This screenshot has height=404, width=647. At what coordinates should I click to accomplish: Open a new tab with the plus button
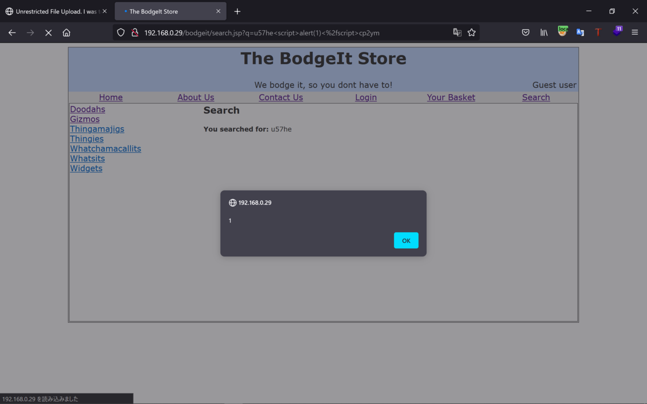pyautogui.click(x=237, y=11)
